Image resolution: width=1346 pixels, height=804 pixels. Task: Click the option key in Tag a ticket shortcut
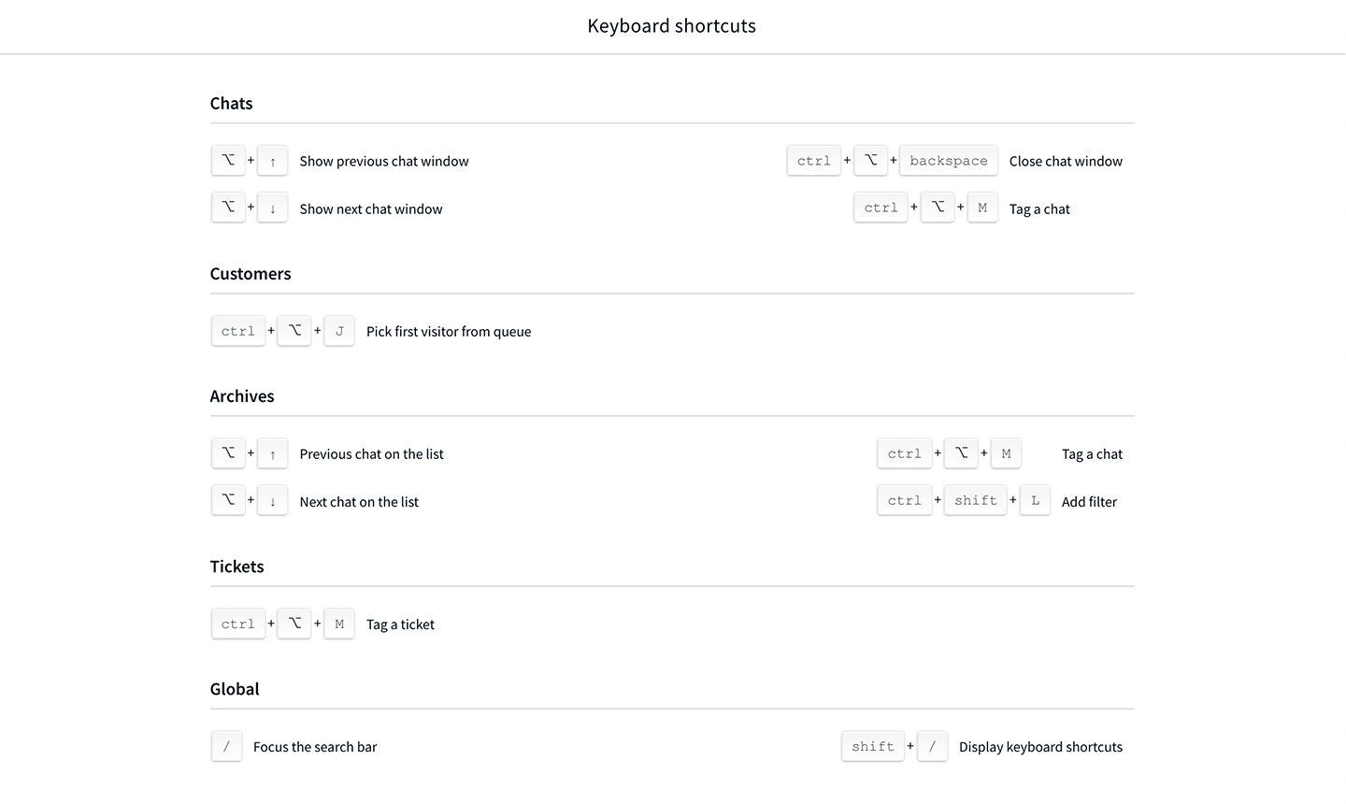294,624
